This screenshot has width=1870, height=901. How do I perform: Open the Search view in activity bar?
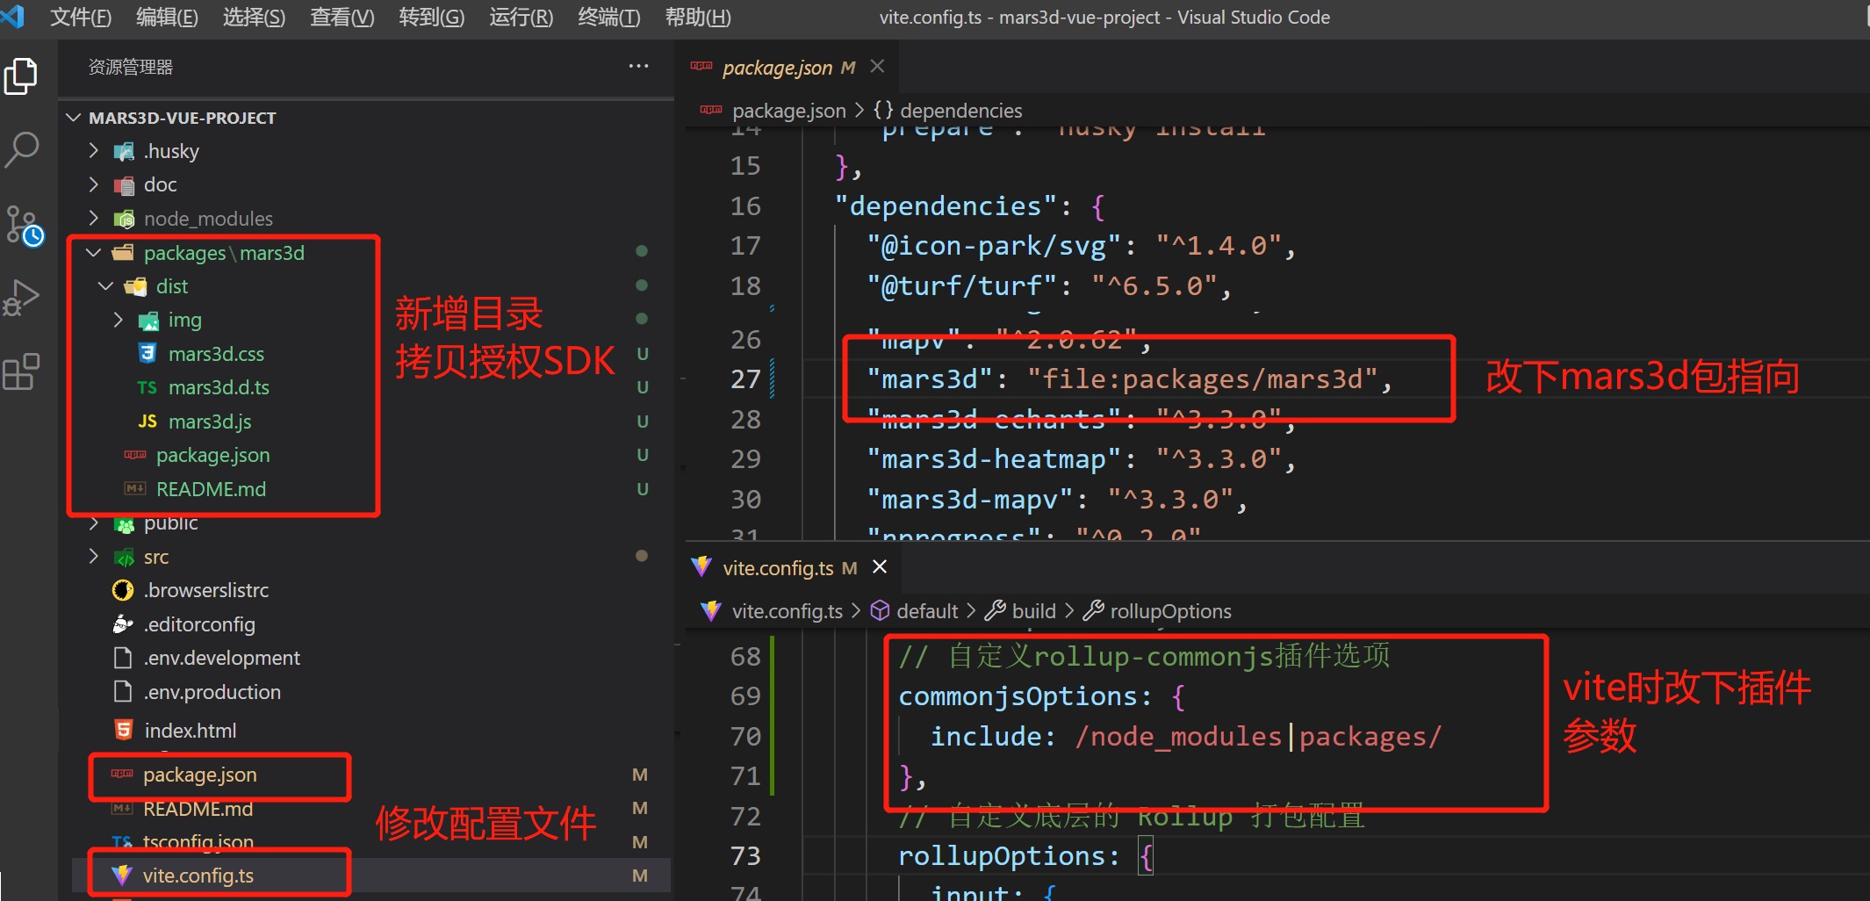pyautogui.click(x=21, y=150)
